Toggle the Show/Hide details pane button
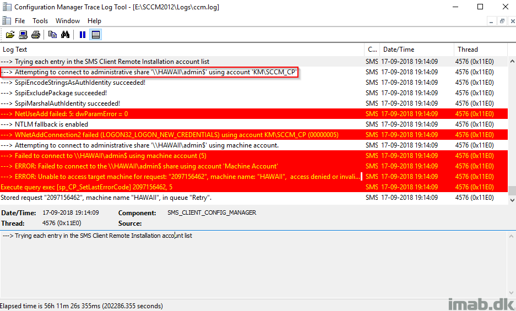The height and width of the screenshot is (311, 516). point(96,35)
